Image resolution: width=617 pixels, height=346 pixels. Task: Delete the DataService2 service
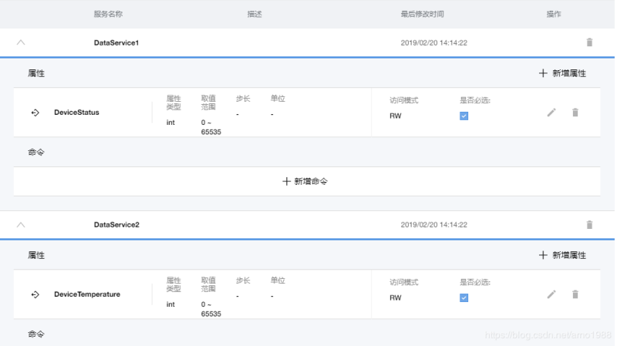(x=590, y=225)
